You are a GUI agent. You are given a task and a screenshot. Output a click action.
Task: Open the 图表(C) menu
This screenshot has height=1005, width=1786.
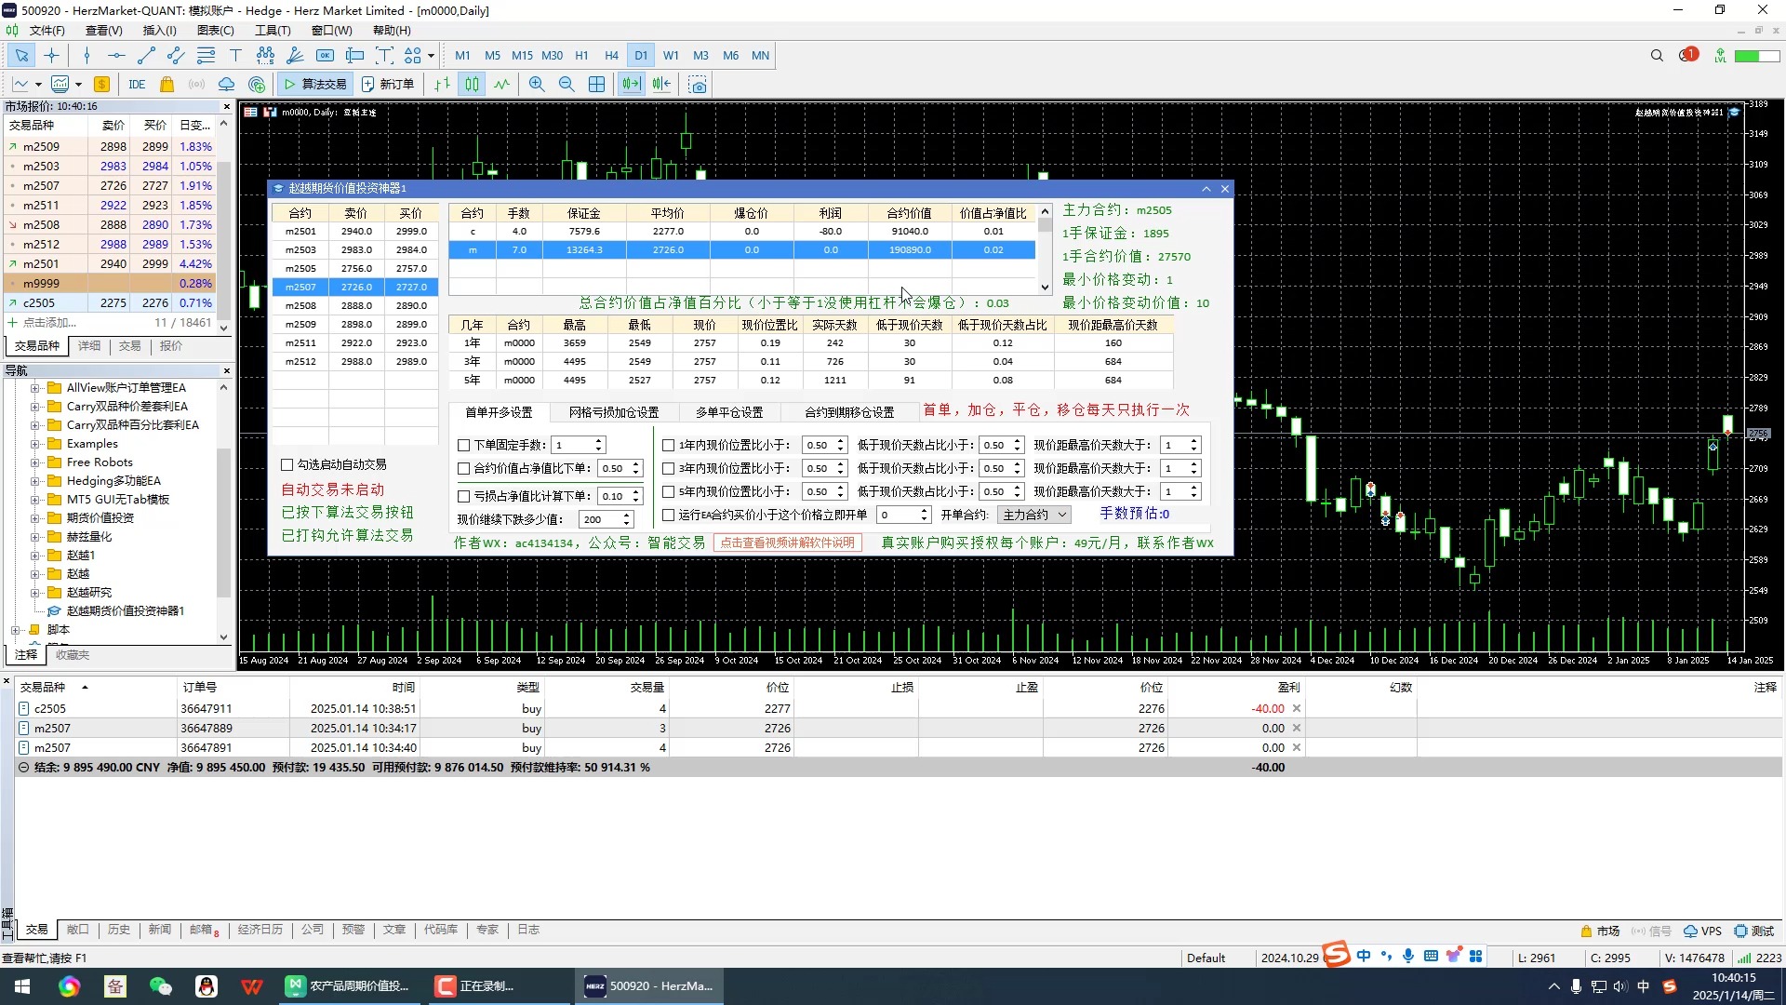pyautogui.click(x=215, y=30)
